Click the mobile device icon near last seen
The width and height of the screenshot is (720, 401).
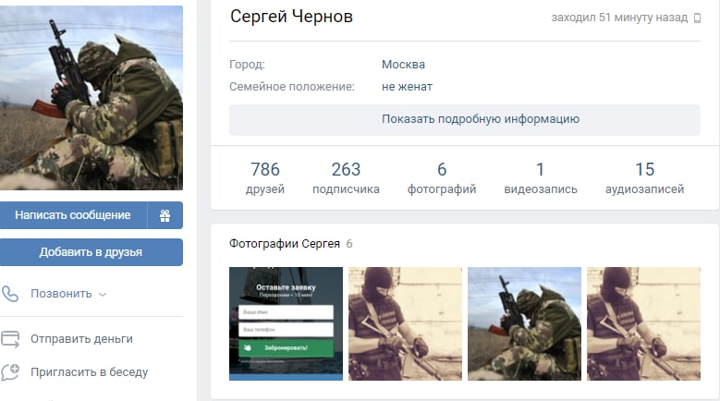(697, 18)
